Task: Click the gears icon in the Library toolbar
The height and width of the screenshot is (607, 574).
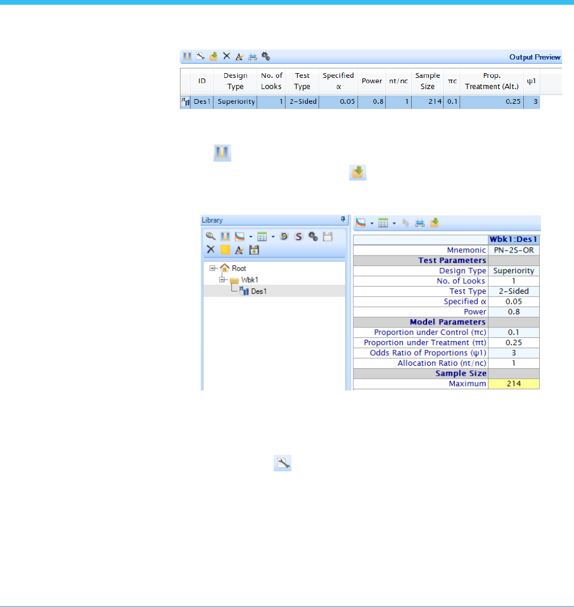Action: pyautogui.click(x=313, y=236)
